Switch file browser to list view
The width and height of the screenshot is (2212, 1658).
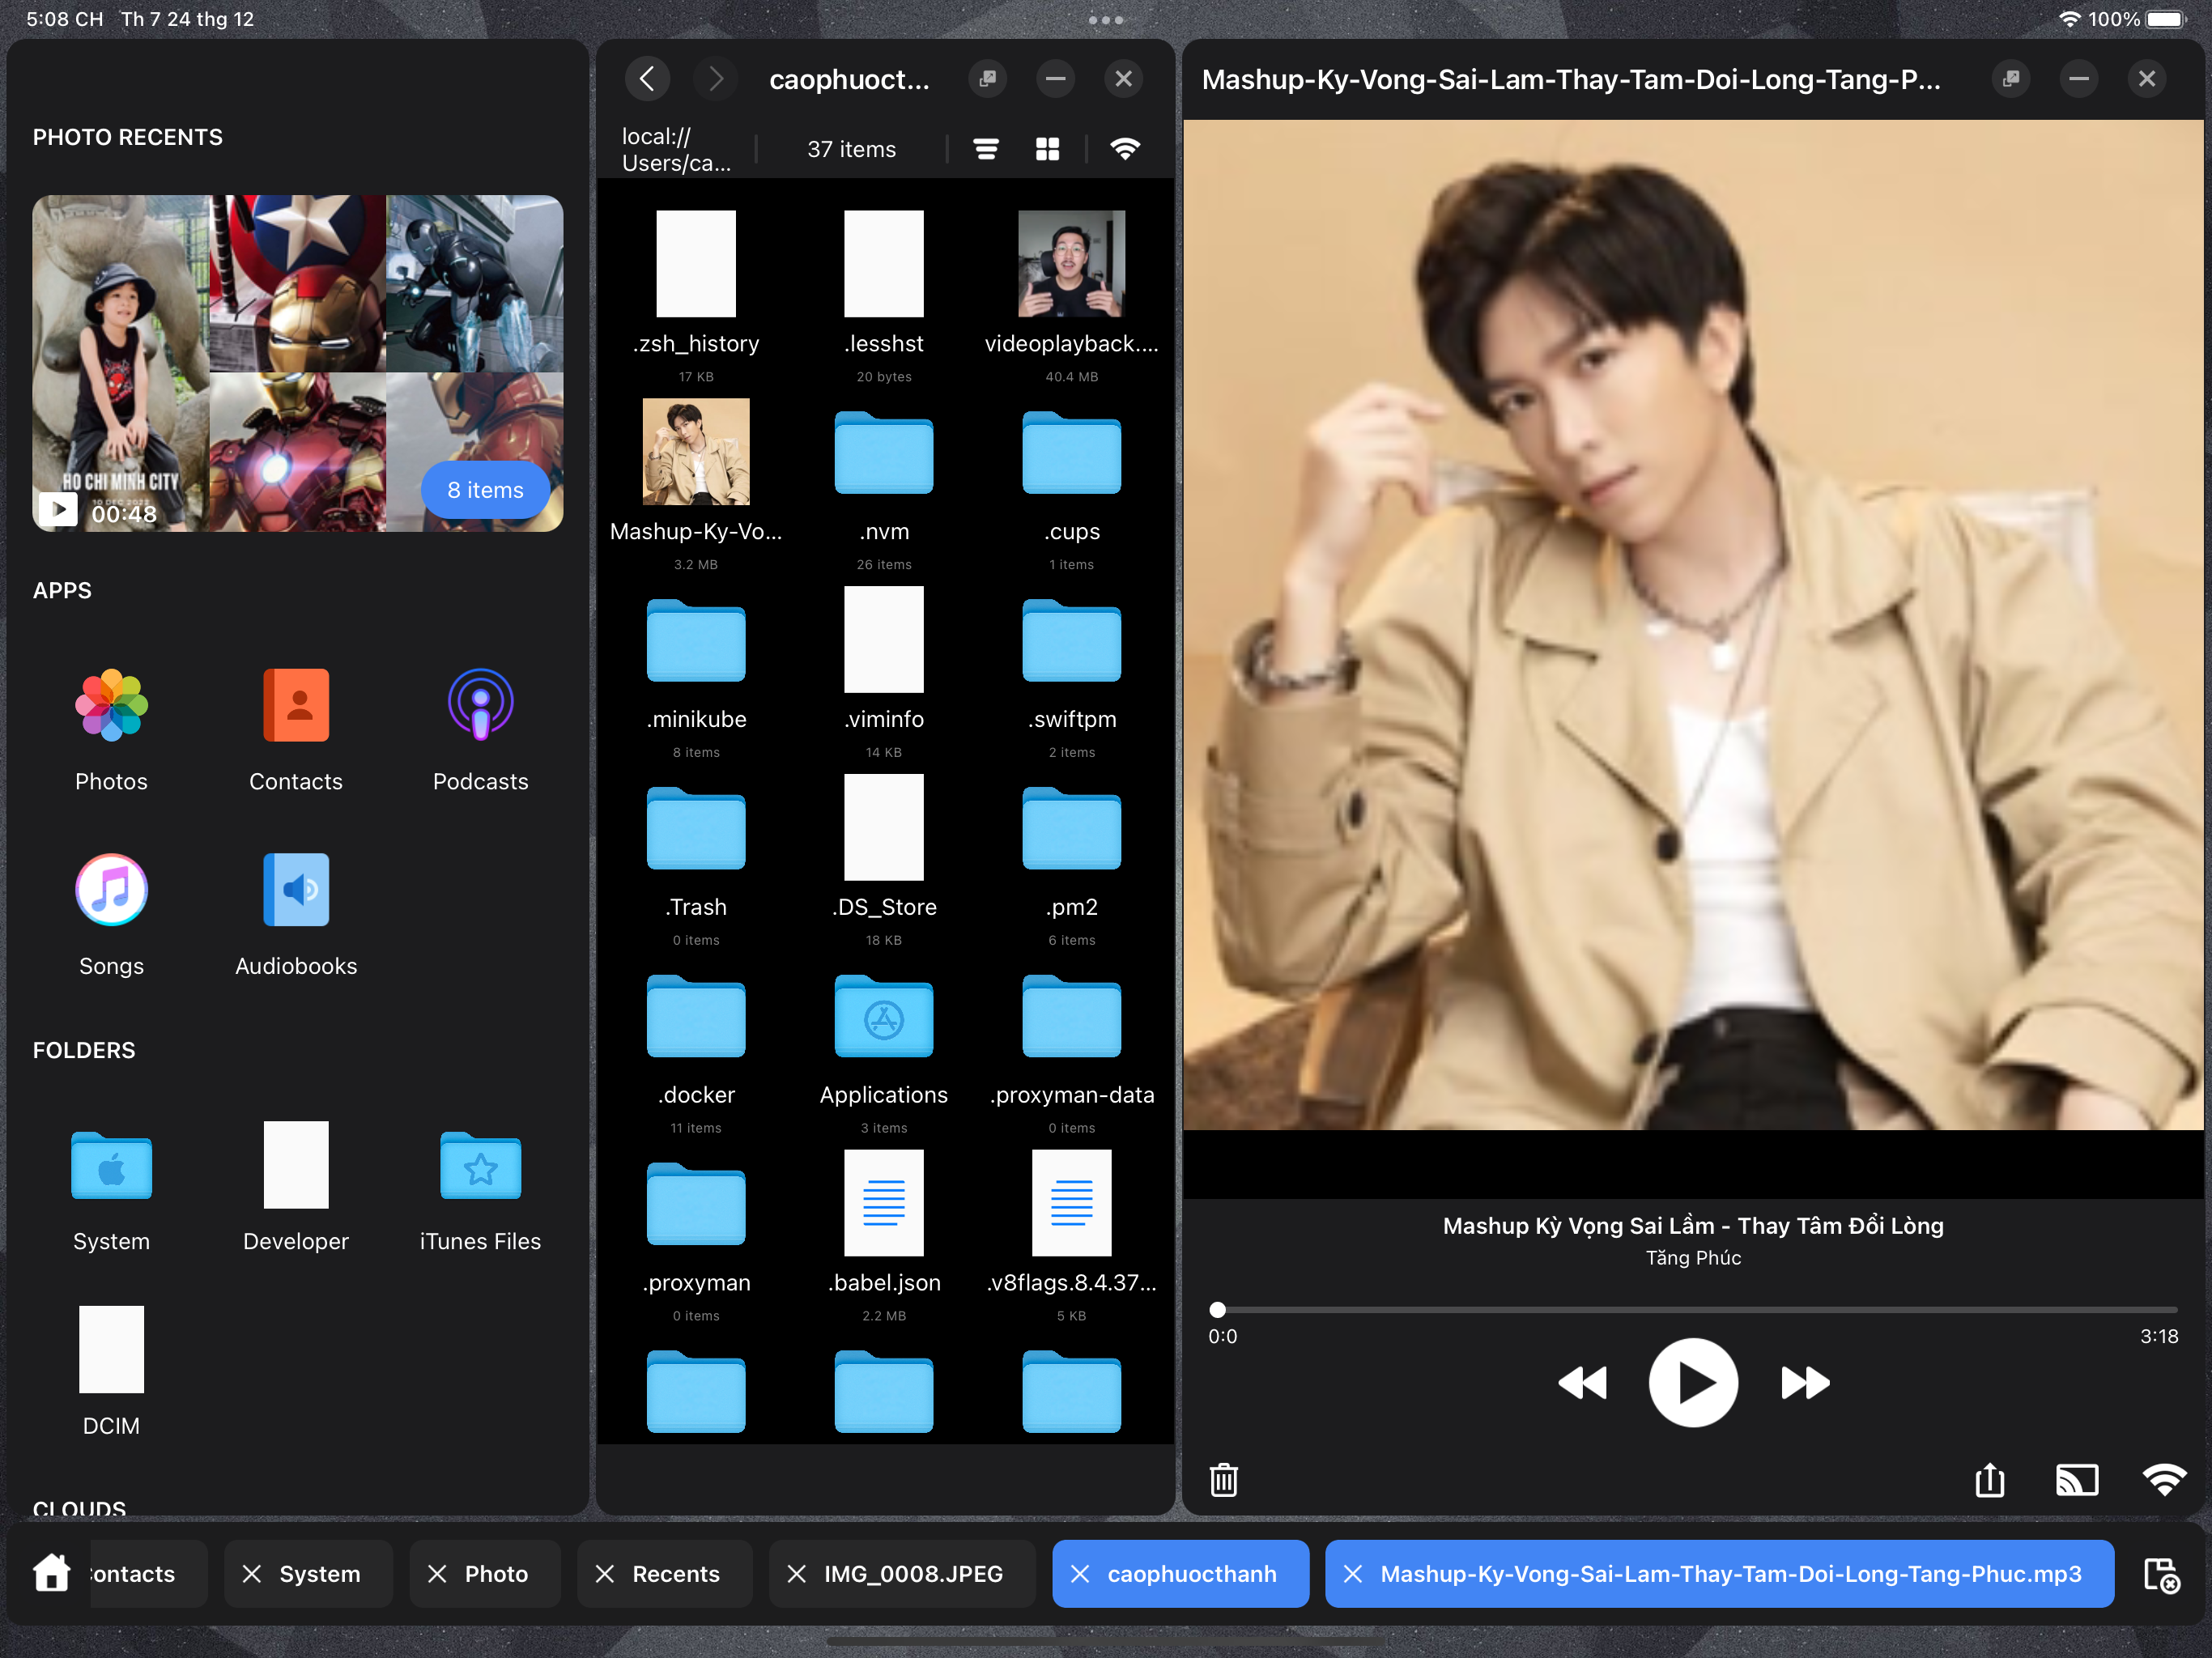(986, 149)
